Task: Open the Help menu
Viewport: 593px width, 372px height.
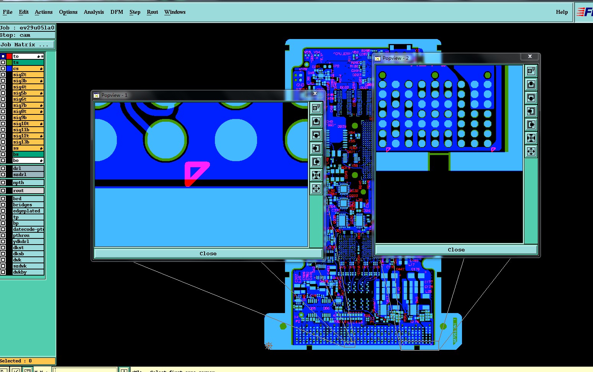Action: pos(562,12)
